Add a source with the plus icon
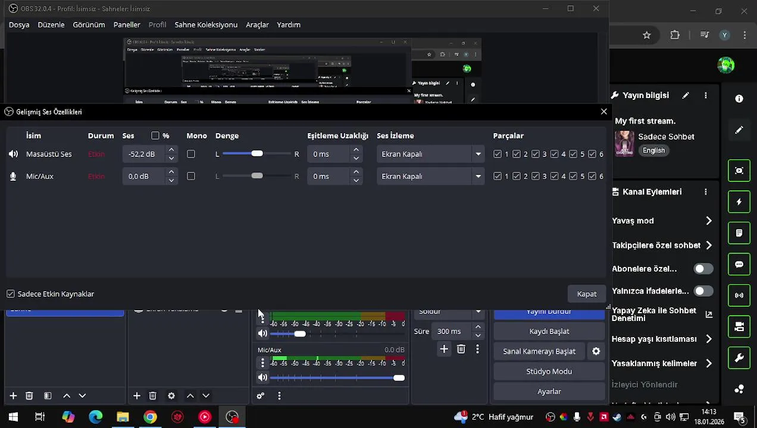The height and width of the screenshot is (428, 757). [136, 396]
